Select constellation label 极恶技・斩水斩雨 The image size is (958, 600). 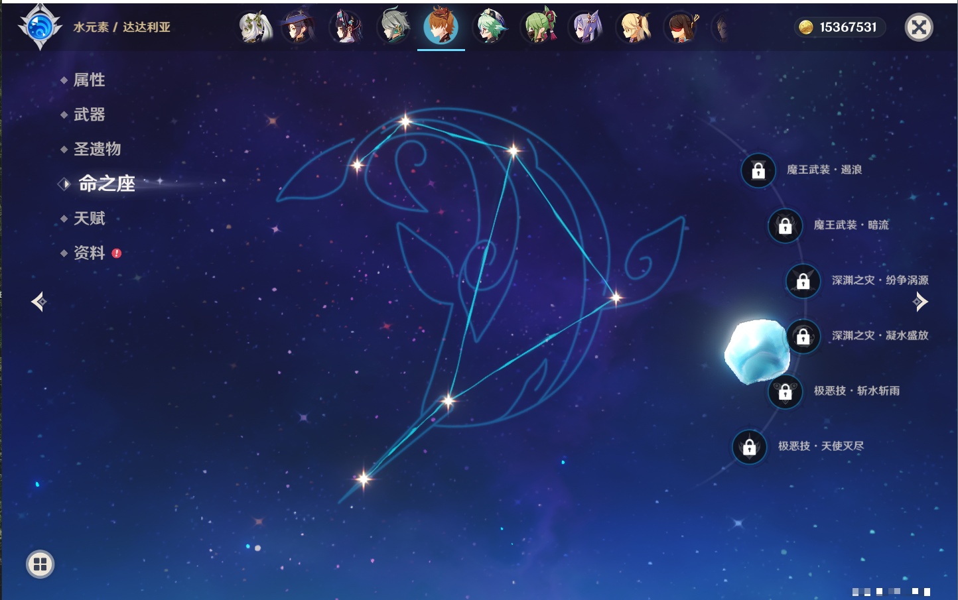click(856, 390)
